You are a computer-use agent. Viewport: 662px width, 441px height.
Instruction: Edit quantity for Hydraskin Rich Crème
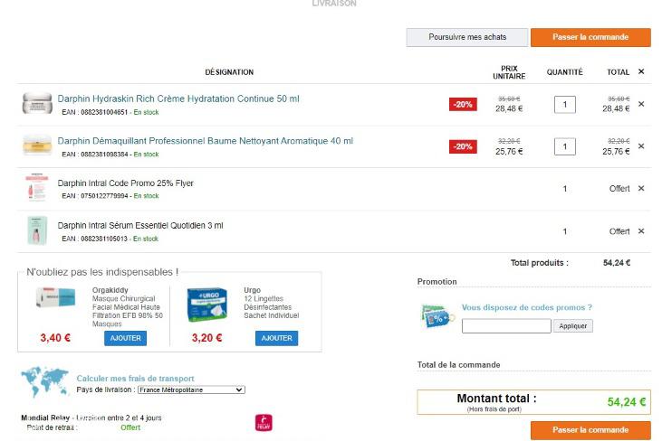(x=564, y=104)
